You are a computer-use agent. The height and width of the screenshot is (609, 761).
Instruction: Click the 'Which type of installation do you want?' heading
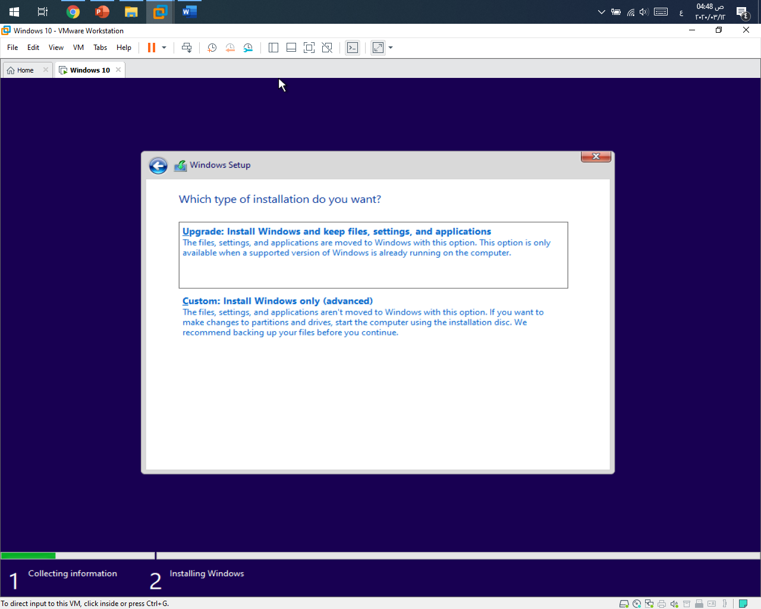click(x=280, y=199)
